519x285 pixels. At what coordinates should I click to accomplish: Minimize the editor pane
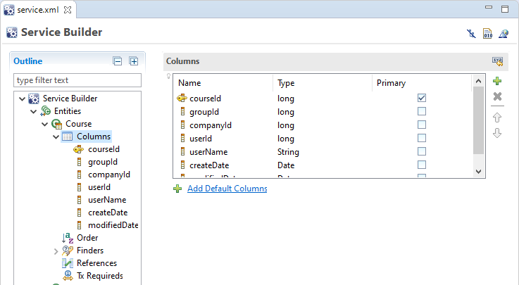coord(489,7)
